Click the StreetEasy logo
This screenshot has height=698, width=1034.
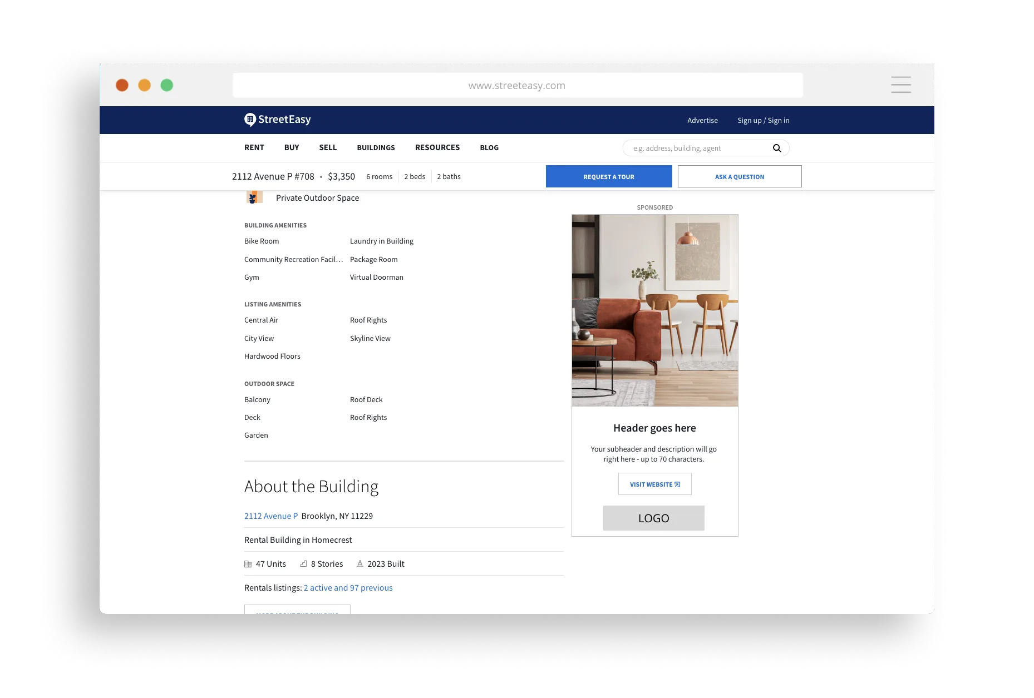pos(277,120)
